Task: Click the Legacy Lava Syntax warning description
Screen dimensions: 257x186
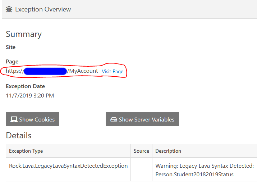Action: (x=205, y=170)
